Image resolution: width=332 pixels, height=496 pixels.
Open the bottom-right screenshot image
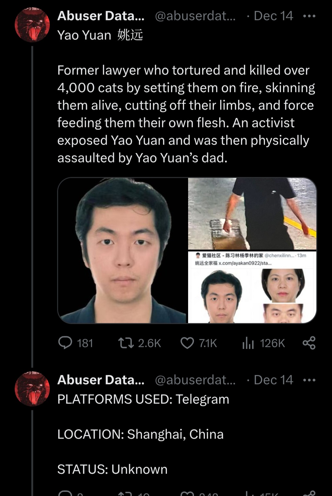(252, 287)
